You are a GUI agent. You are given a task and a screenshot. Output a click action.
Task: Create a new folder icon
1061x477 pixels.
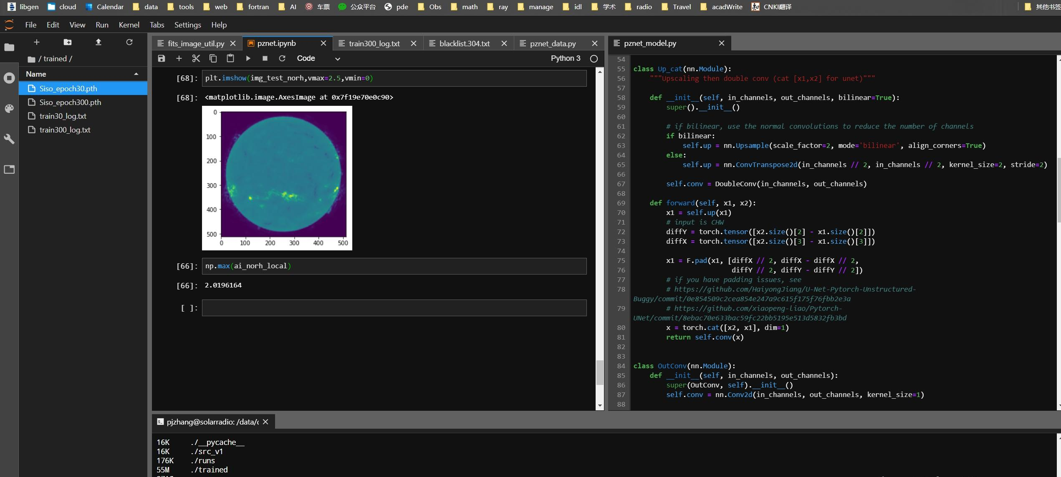pos(68,42)
